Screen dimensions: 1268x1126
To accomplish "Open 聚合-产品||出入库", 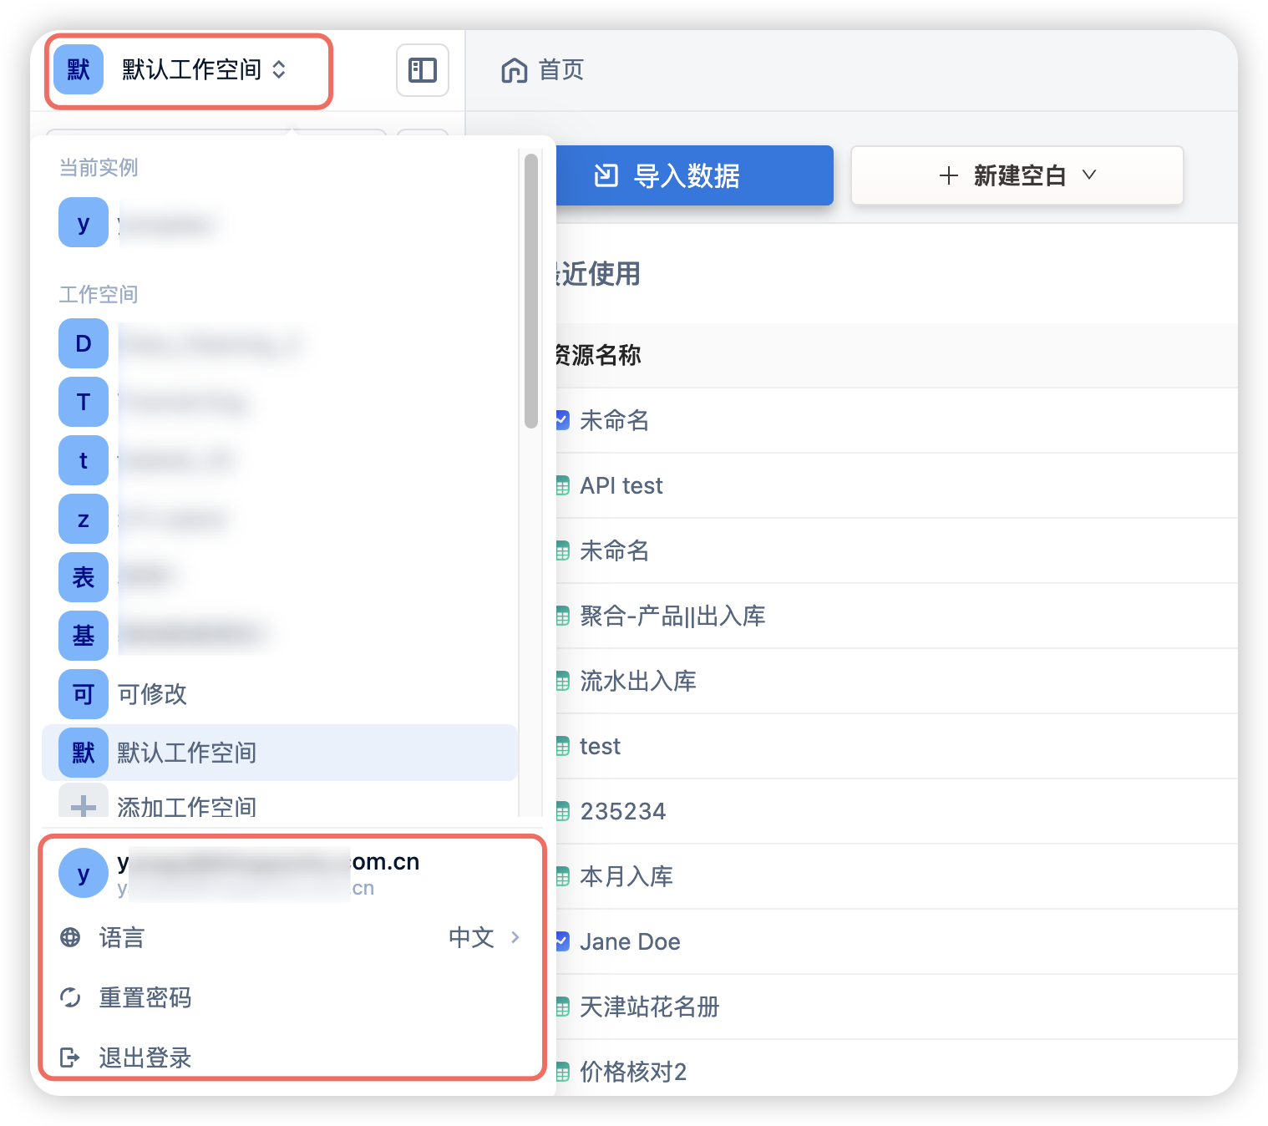I will click(672, 616).
